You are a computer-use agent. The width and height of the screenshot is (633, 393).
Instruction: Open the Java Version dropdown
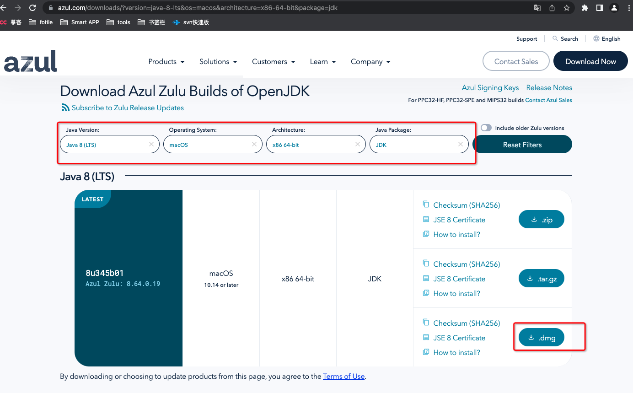coord(109,144)
